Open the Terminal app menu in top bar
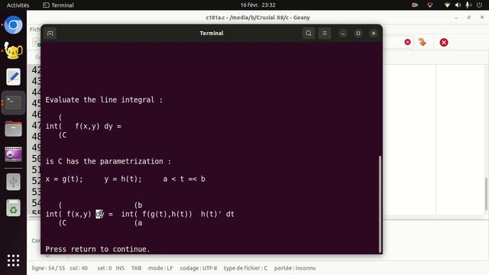Viewport: 489px width, 275px height. click(x=58, y=5)
